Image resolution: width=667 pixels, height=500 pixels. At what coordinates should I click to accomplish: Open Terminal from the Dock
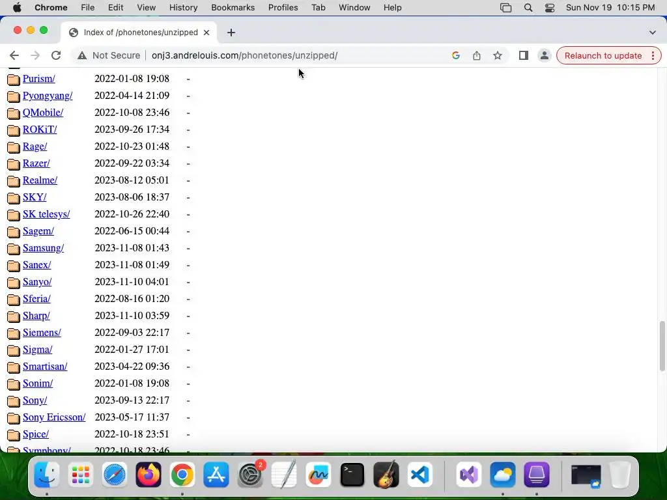[352, 475]
